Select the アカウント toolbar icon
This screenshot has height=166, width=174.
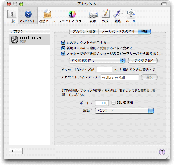click(x=28, y=16)
